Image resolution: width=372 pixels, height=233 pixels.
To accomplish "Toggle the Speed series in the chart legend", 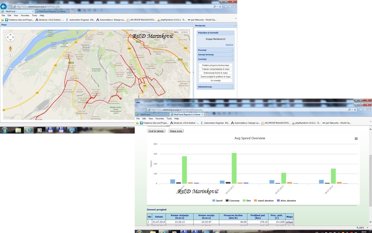I will point(217,200).
